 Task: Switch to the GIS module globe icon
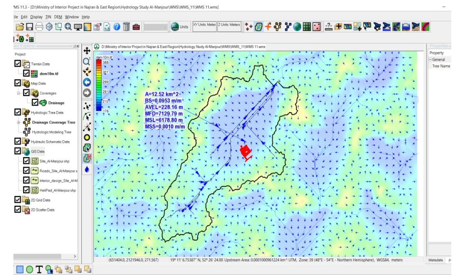[x=297, y=27]
